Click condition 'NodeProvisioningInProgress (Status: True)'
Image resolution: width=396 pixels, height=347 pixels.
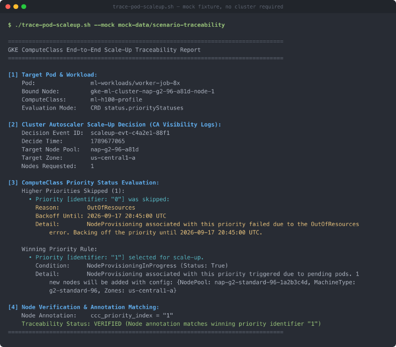157,266
